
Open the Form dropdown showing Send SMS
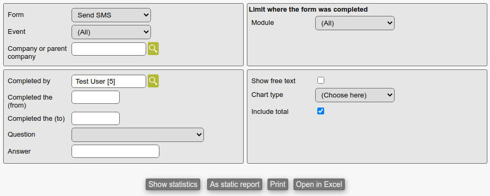[x=111, y=15]
